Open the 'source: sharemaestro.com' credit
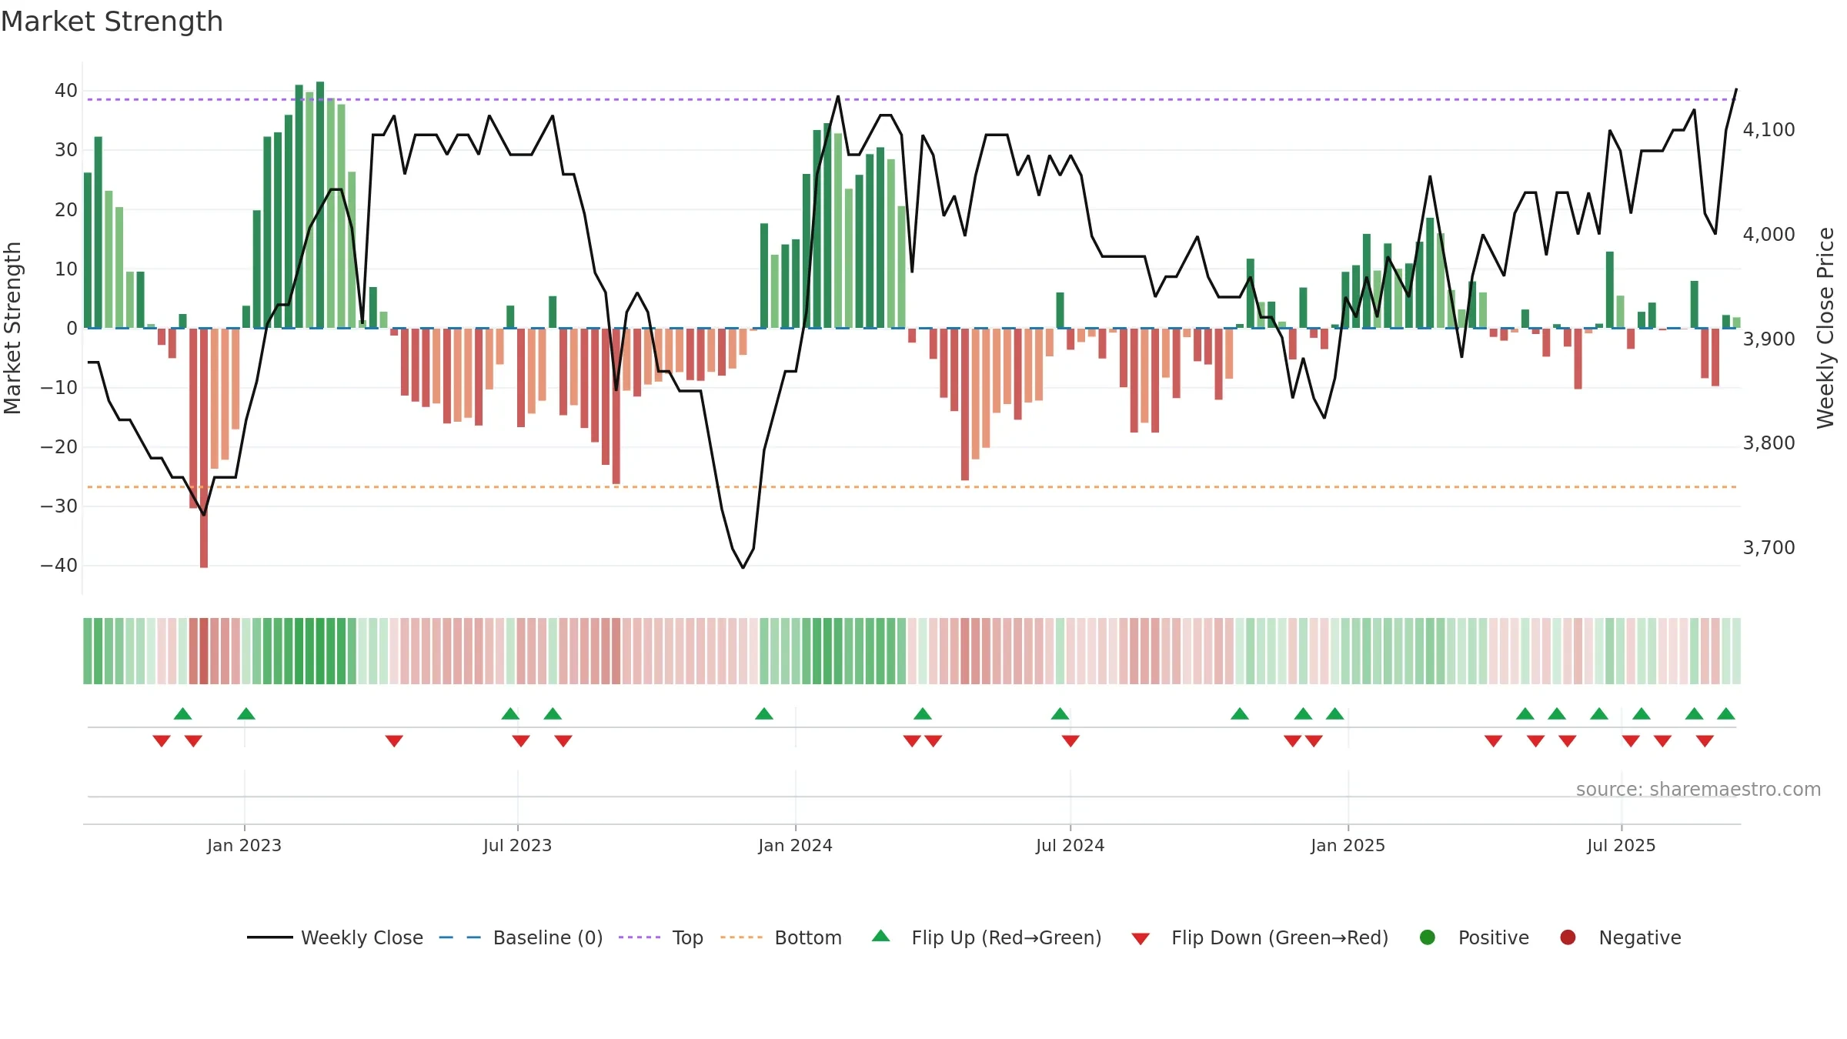The width and height of the screenshot is (1847, 1039). (x=1698, y=789)
